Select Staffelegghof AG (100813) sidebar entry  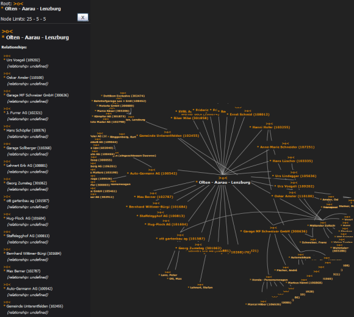(x=28, y=236)
